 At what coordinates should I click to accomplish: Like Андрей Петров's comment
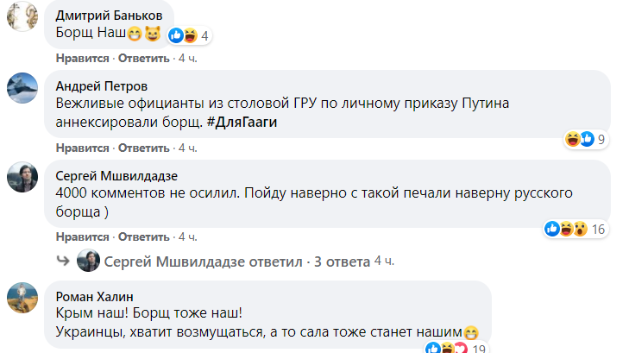82,148
